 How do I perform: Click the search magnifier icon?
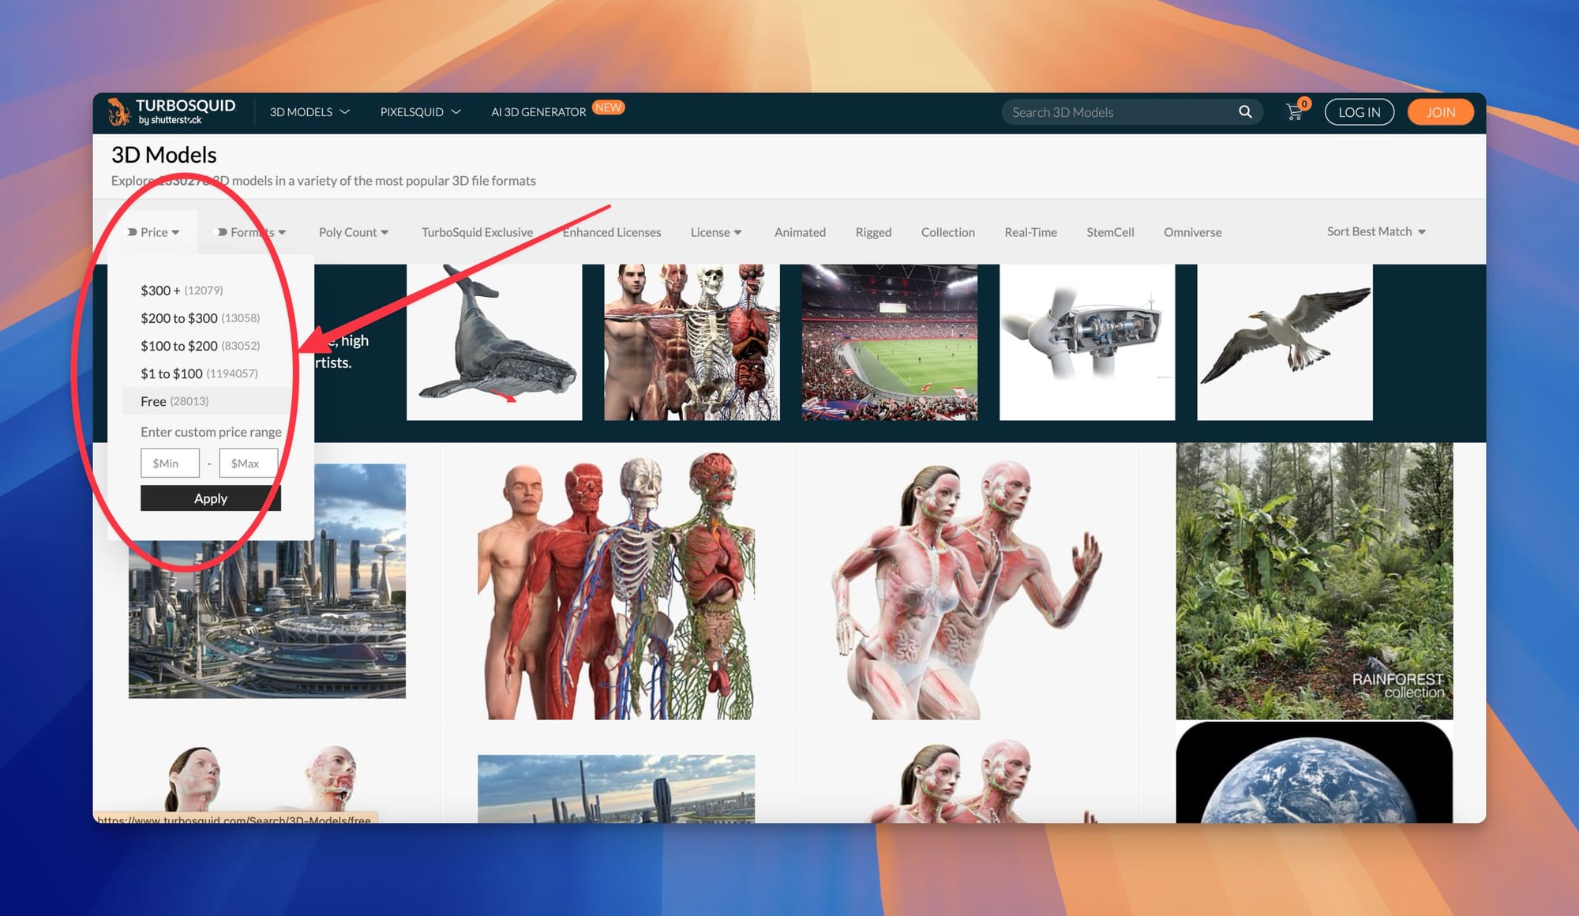pos(1245,112)
